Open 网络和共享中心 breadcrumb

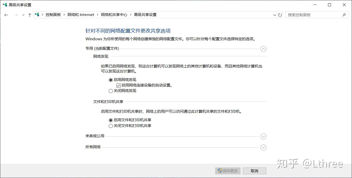pyautogui.click(x=114, y=15)
